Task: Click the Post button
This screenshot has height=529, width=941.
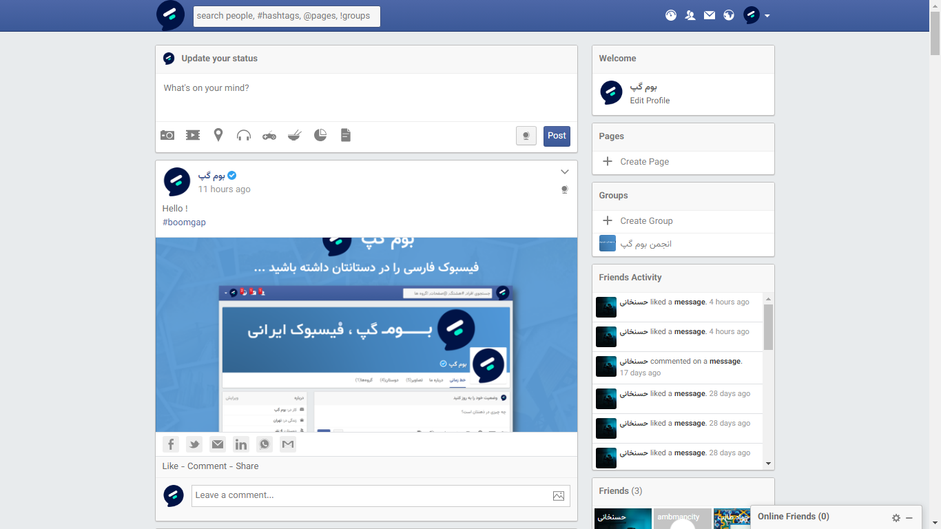Action: 557,136
